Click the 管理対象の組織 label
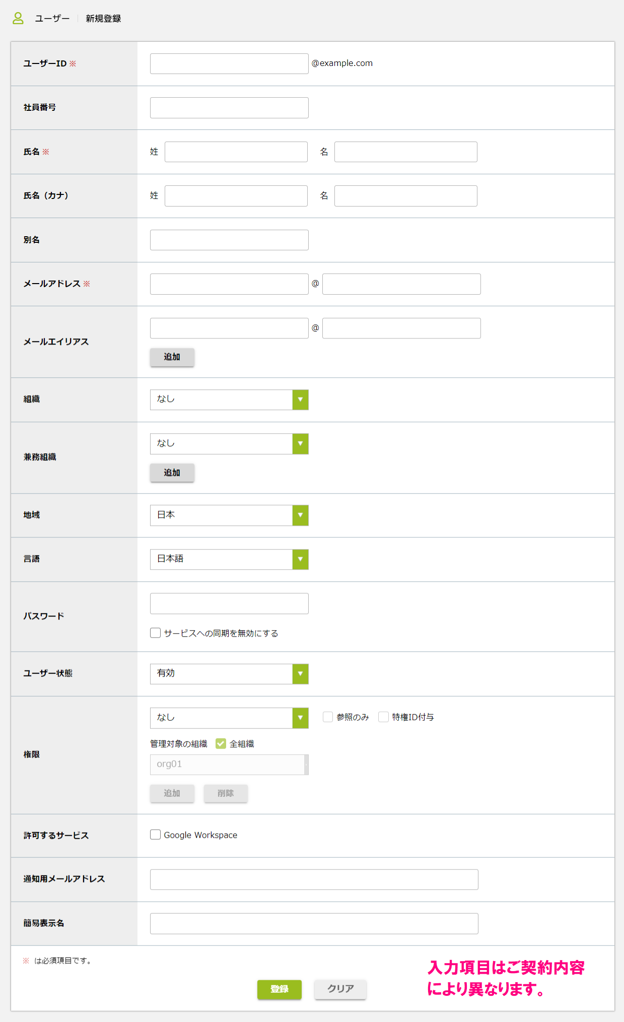This screenshot has height=1022, width=624. pyautogui.click(x=179, y=744)
